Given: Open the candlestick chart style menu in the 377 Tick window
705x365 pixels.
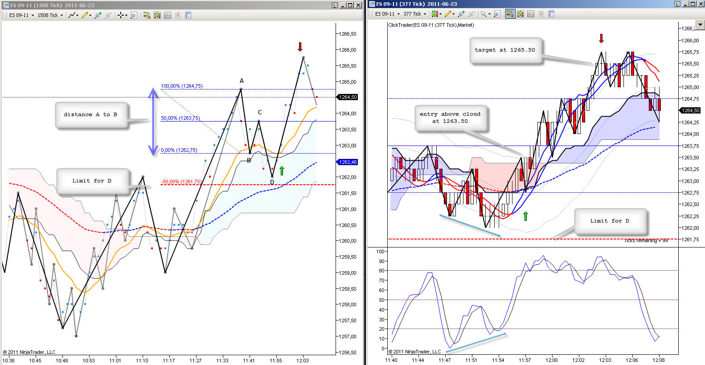Looking at the screenshot, I should pos(436,14).
